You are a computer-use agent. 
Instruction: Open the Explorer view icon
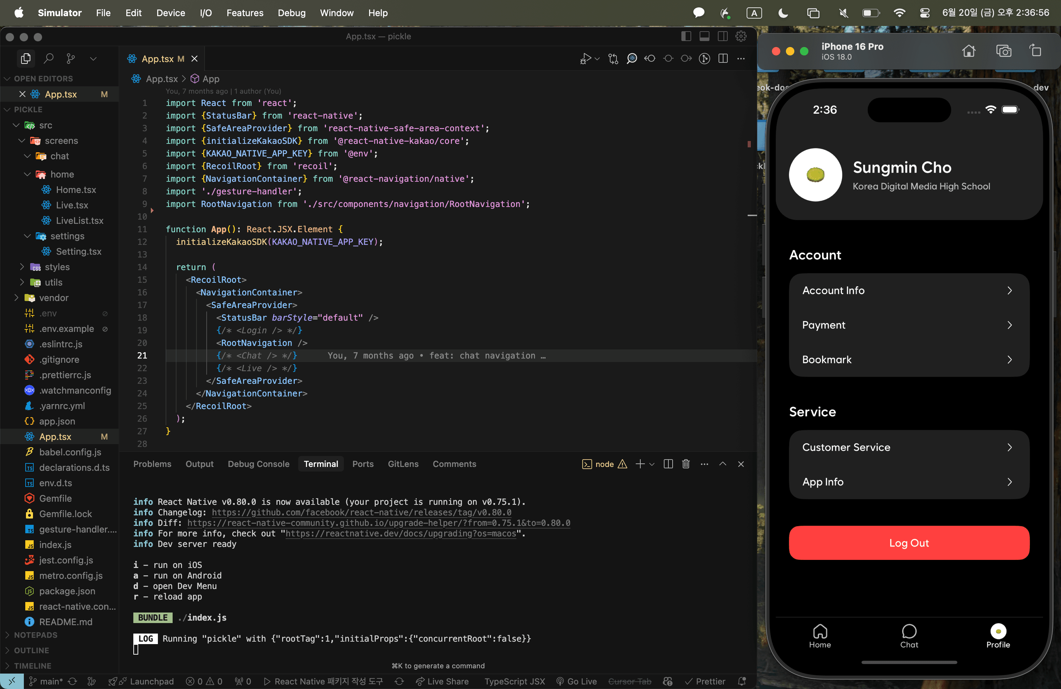[26, 58]
